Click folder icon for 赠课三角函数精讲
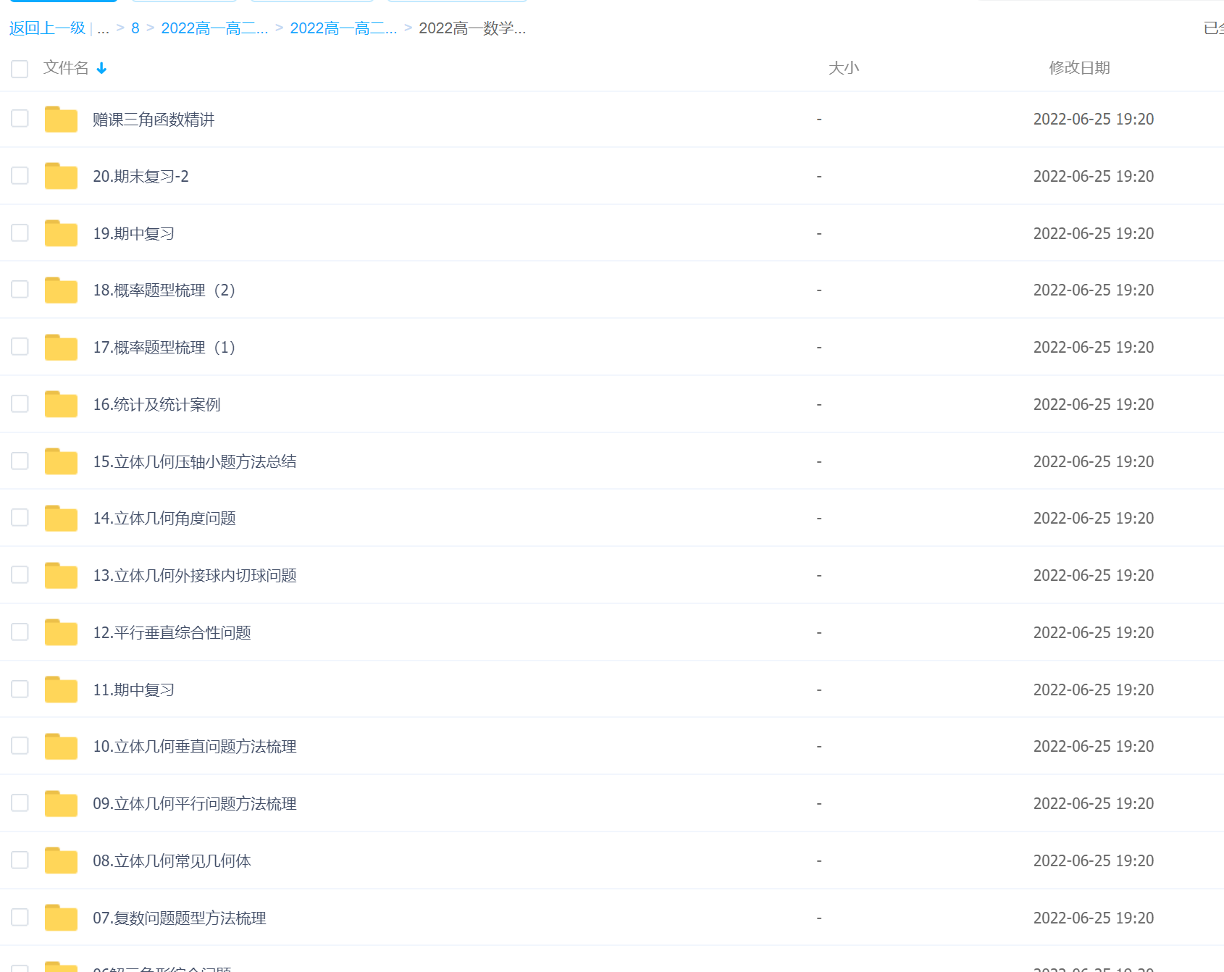The width and height of the screenshot is (1224, 972). point(61,120)
